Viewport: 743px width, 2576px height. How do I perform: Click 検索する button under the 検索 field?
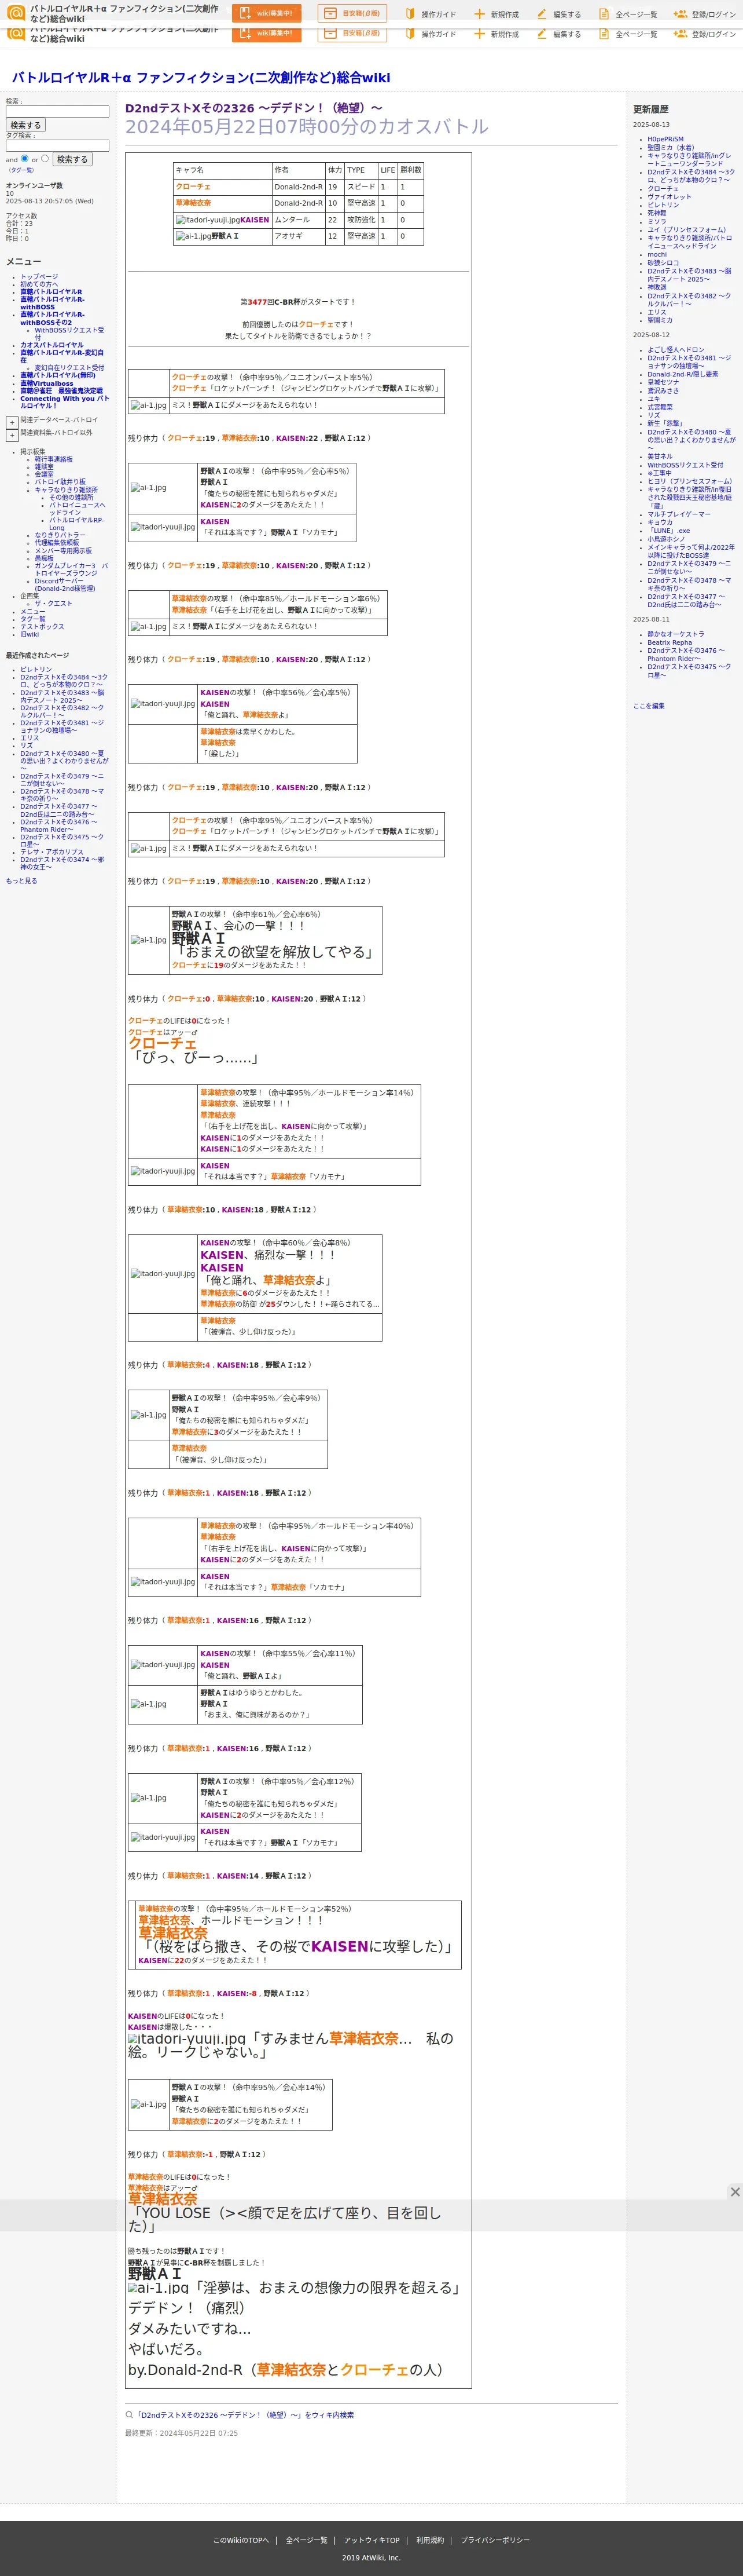pos(25,125)
